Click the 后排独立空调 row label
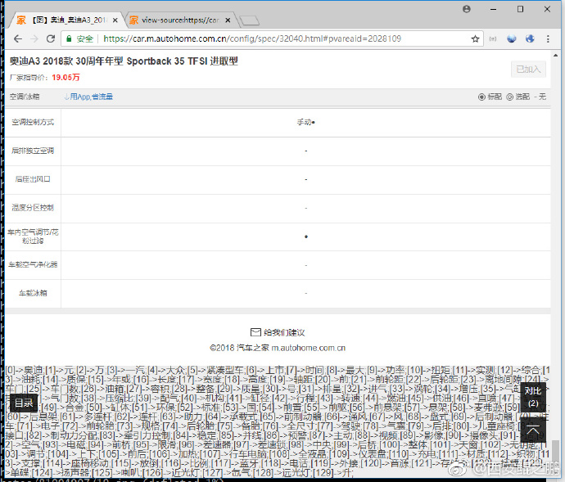Image resolution: width=565 pixels, height=482 pixels. [x=33, y=151]
